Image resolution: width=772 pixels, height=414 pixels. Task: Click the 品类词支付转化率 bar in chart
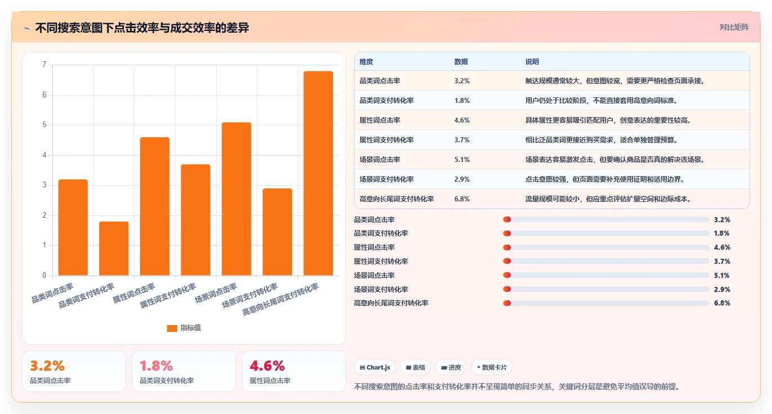pos(114,249)
